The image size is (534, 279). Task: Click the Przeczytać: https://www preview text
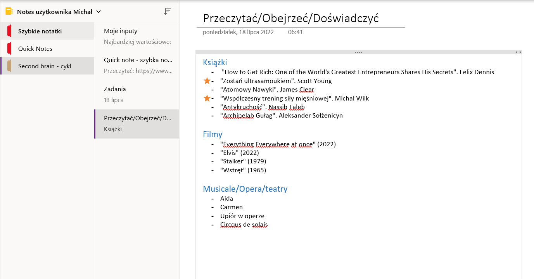coord(138,71)
